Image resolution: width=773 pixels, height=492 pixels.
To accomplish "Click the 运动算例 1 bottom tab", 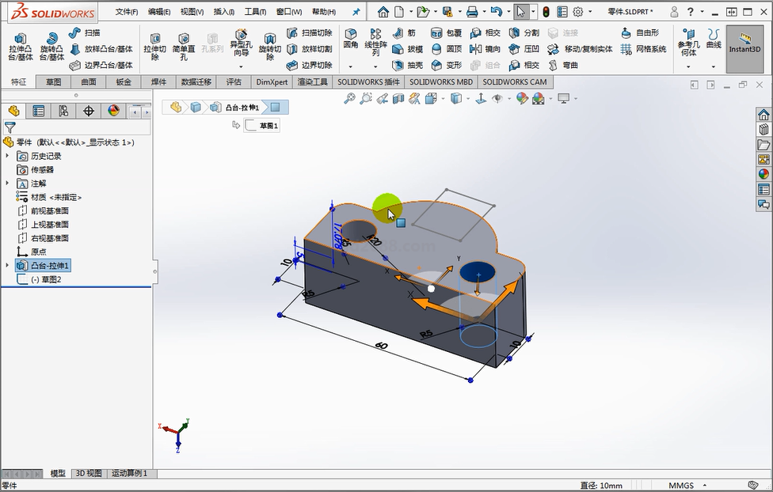I will click(128, 473).
